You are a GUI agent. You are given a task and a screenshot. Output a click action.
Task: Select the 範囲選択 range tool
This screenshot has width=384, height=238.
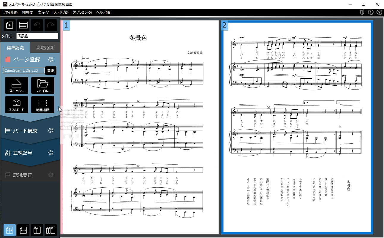pos(43,105)
